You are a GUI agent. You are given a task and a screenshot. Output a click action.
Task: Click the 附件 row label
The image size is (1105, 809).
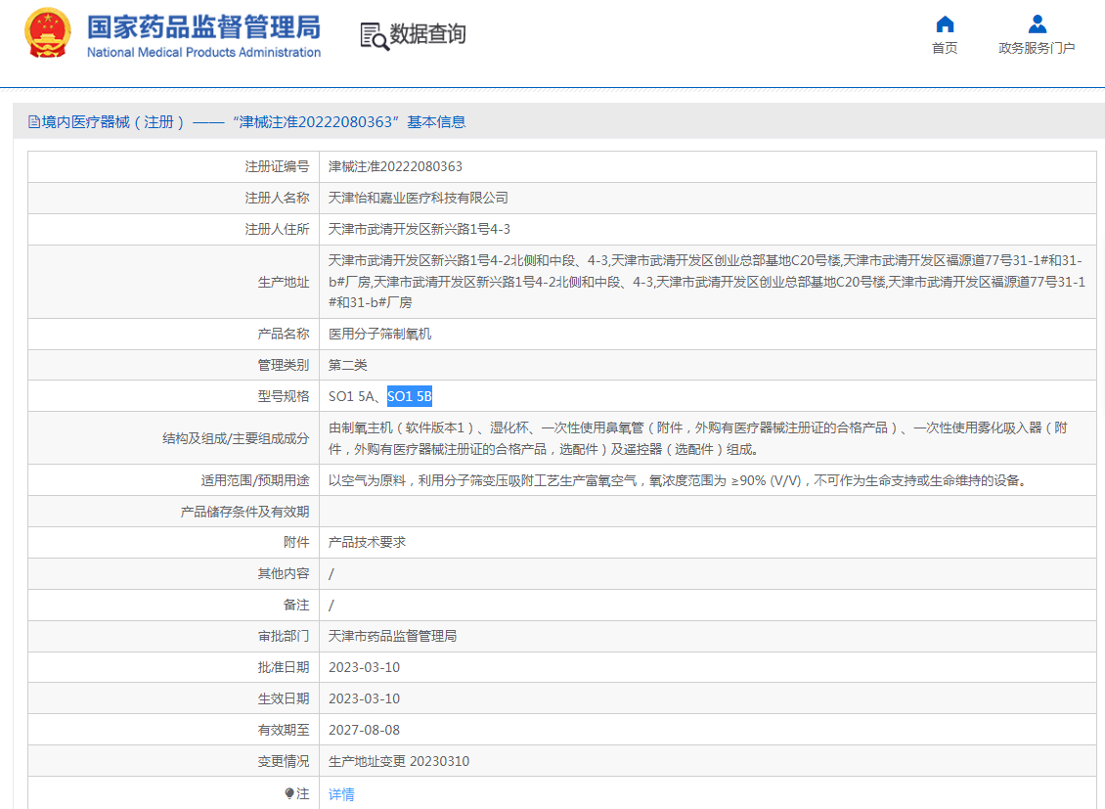296,543
